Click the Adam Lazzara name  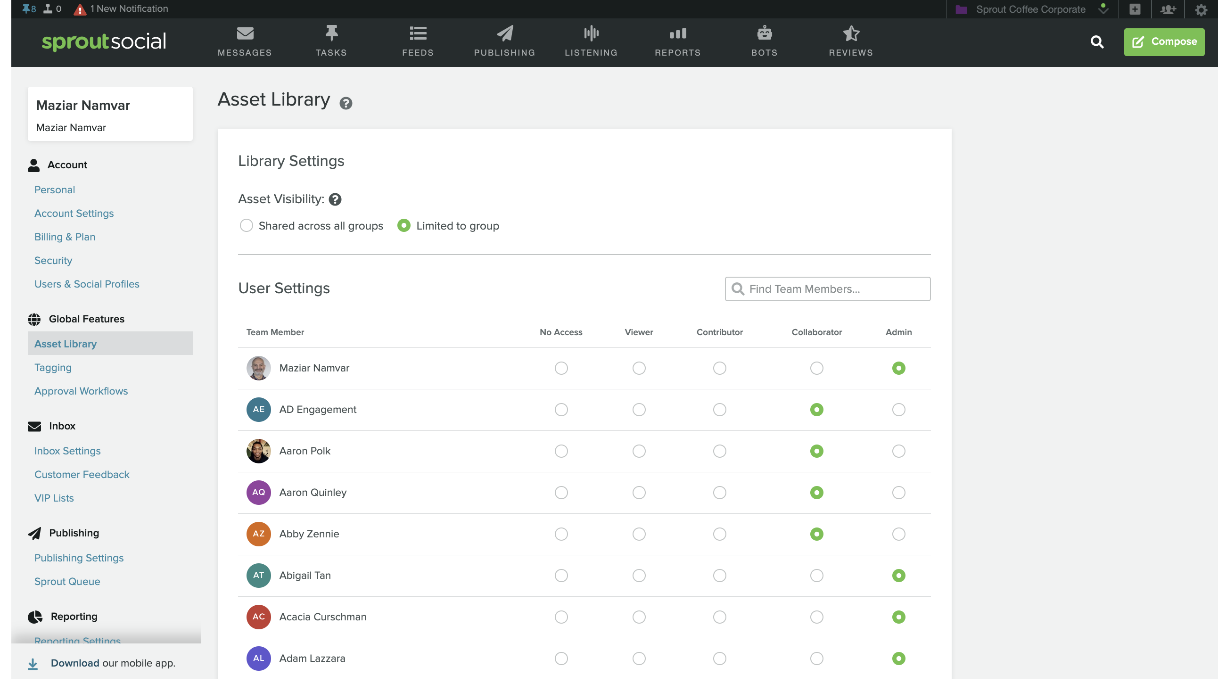pos(312,658)
